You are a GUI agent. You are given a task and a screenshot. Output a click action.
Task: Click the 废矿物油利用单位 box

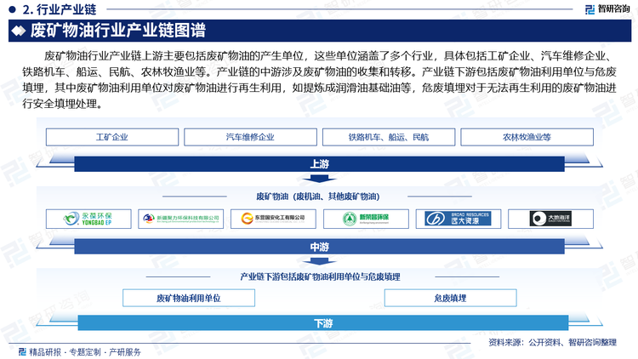click(189, 298)
